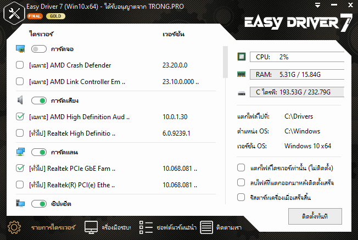
Task: Tick the restart when finished checkbox
Action: (x=241, y=197)
